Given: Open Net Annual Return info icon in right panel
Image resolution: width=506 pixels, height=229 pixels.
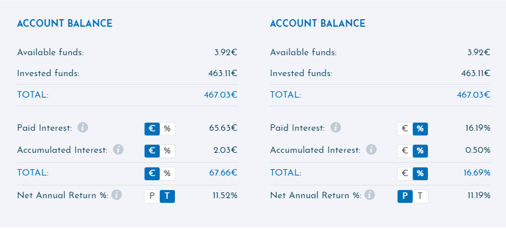Looking at the screenshot, I should 370,195.
